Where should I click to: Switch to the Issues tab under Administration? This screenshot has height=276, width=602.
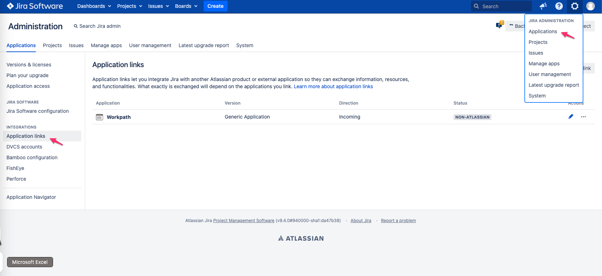(x=76, y=45)
